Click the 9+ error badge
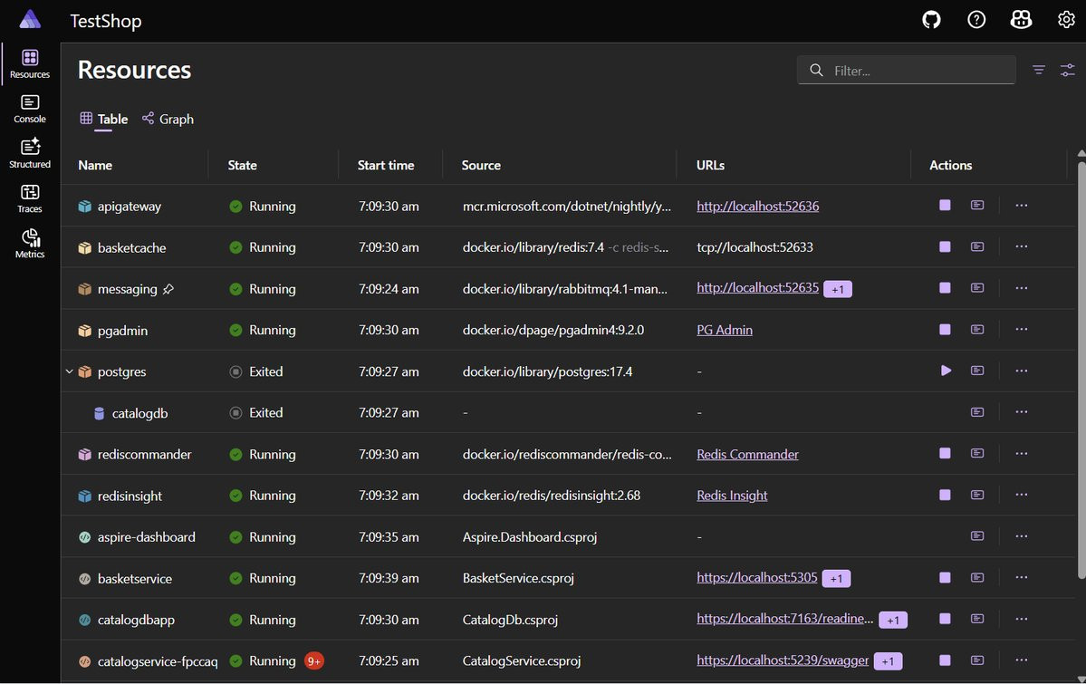 313,660
